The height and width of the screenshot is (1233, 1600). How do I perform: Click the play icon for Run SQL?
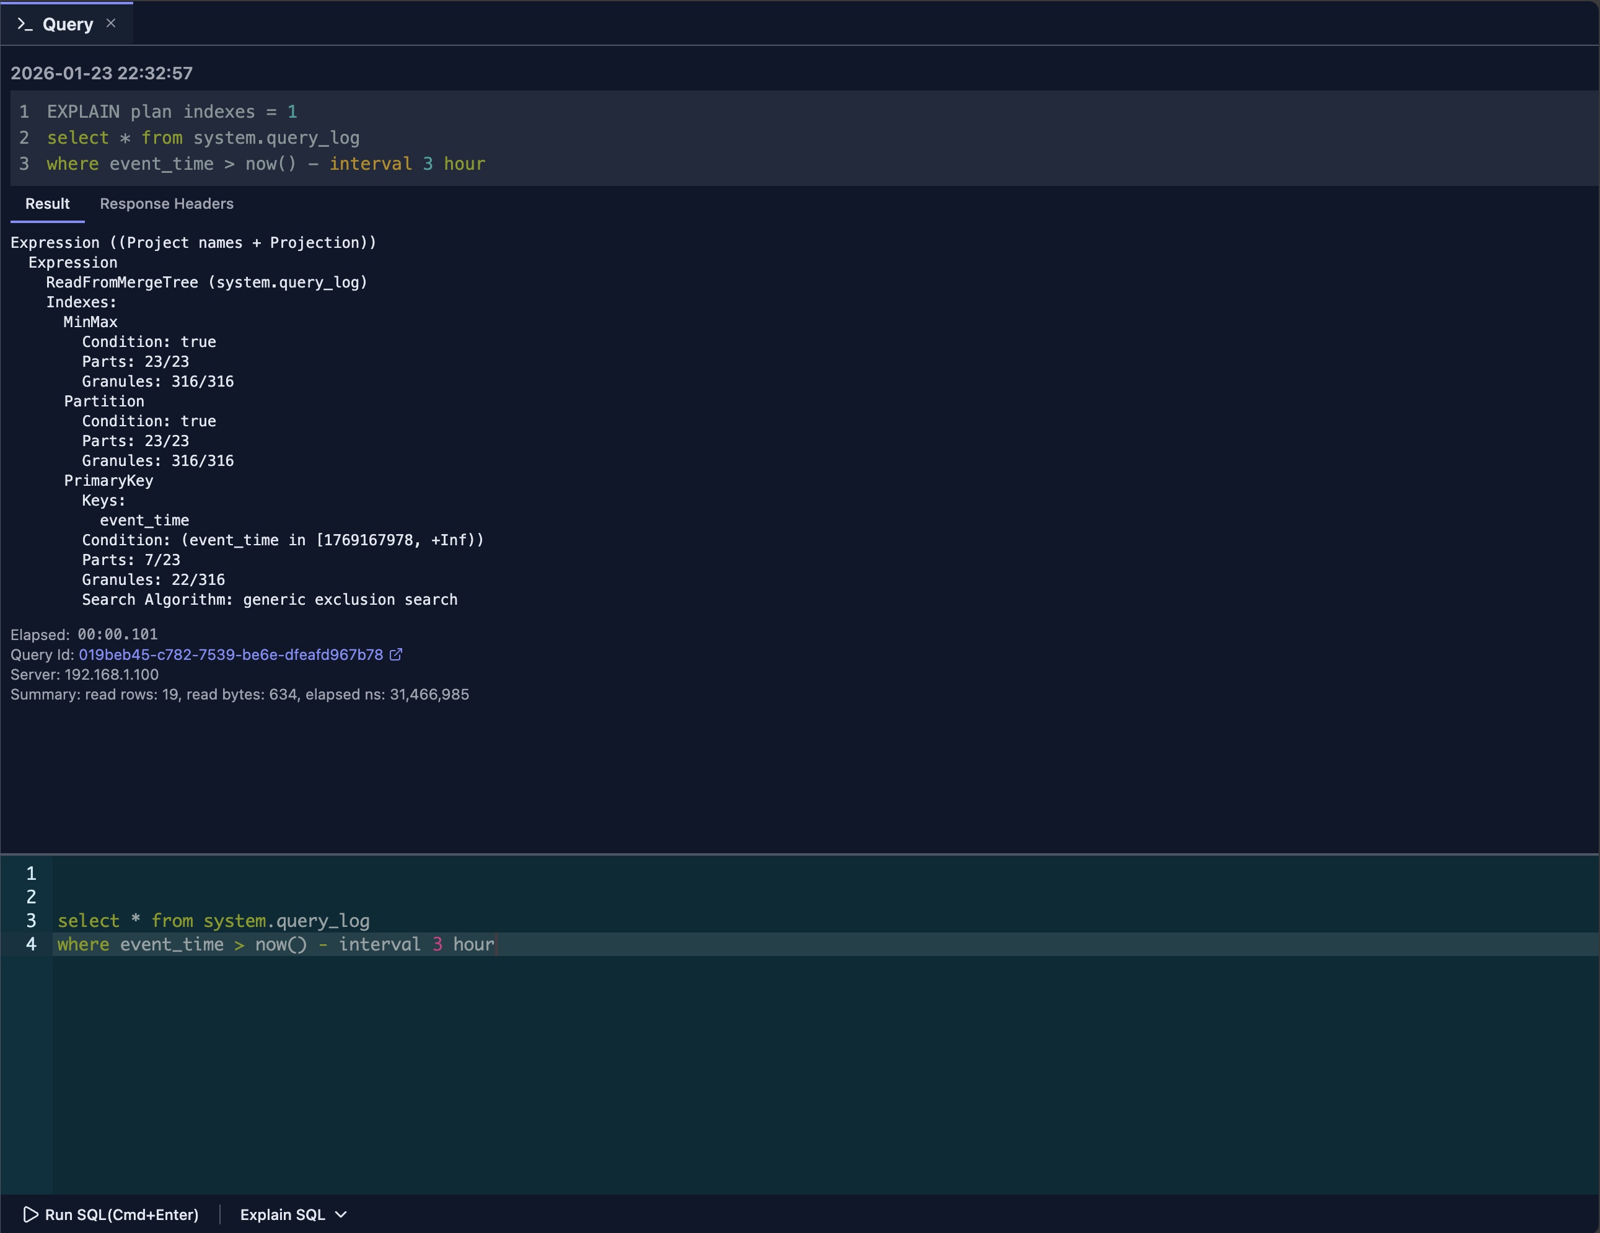[x=30, y=1214]
